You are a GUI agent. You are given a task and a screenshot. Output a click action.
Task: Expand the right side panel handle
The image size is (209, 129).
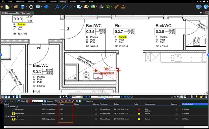(208, 55)
